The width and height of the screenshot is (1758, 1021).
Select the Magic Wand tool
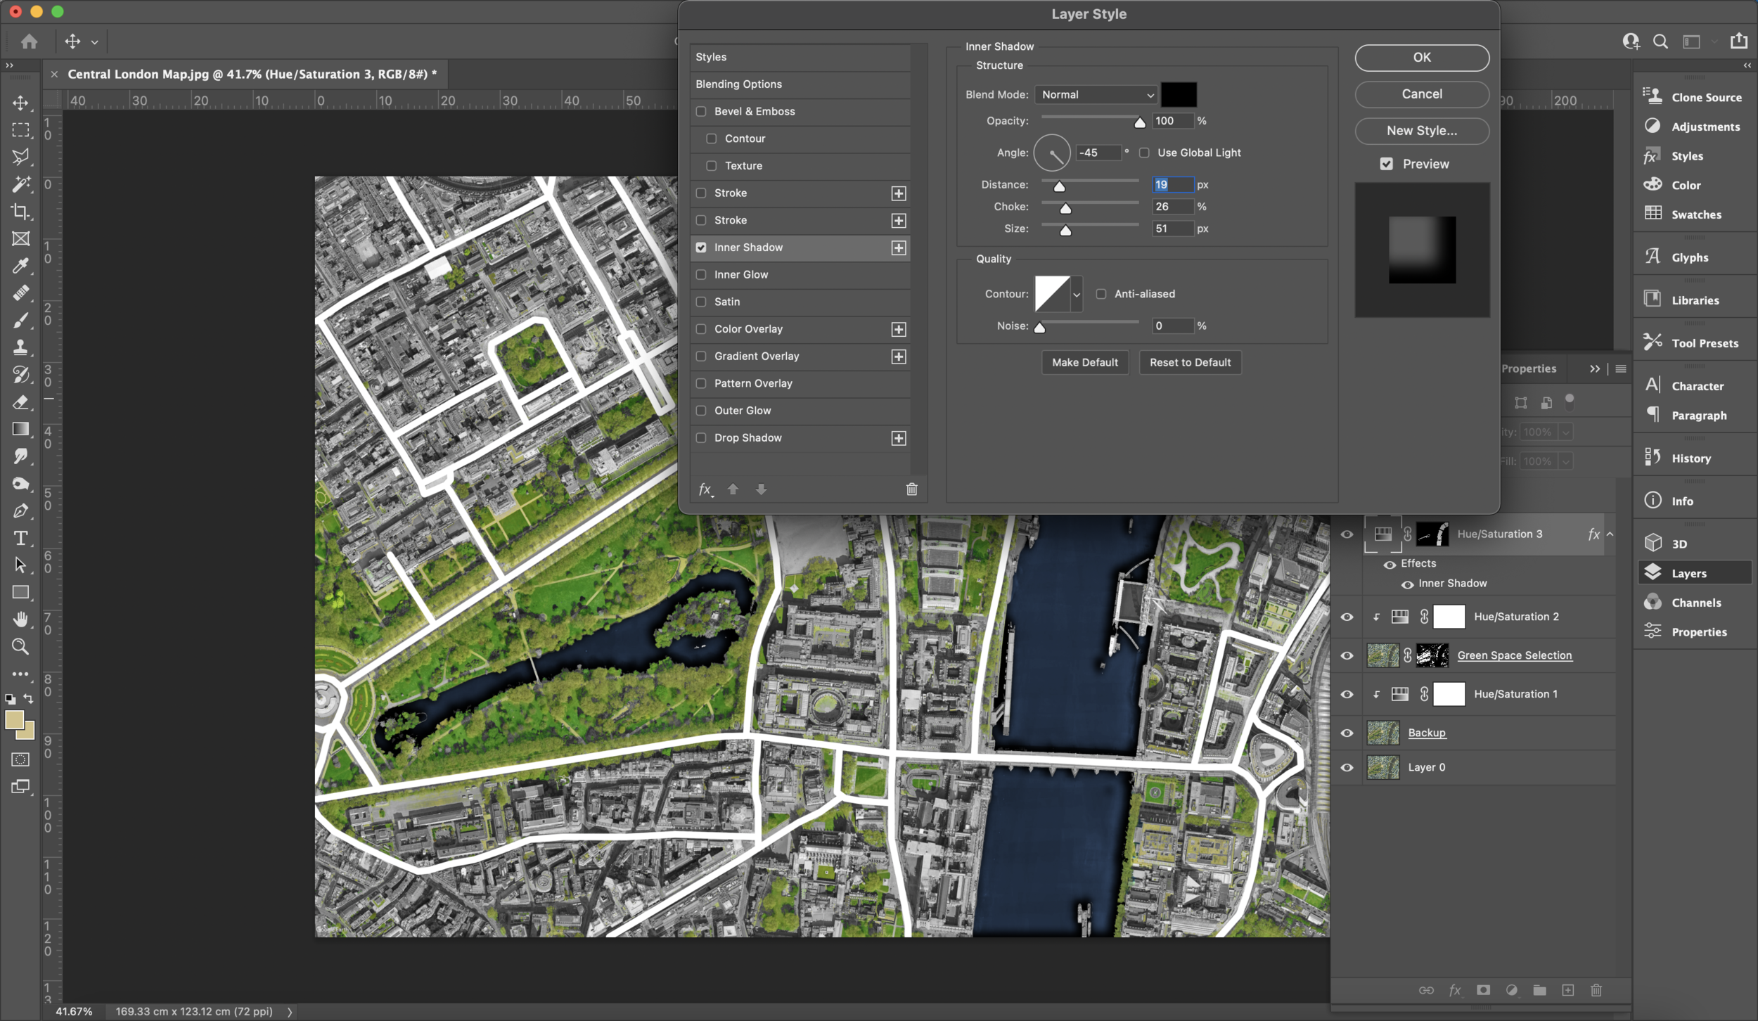pyautogui.click(x=20, y=184)
